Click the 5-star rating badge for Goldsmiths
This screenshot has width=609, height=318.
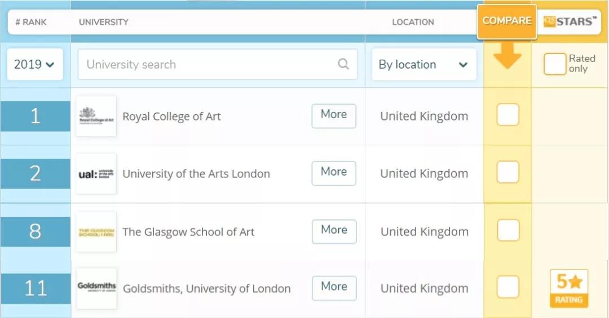coord(568,289)
